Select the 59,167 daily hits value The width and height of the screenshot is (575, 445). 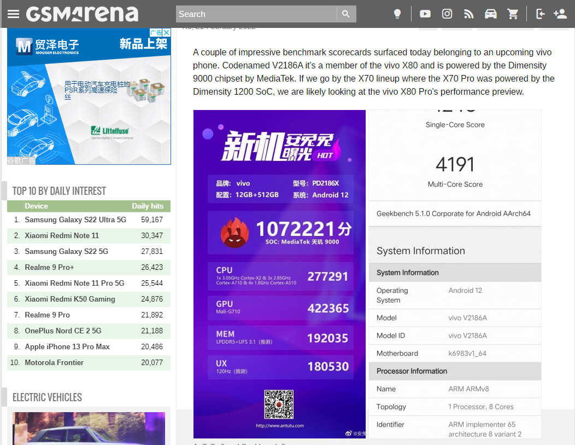pos(152,219)
